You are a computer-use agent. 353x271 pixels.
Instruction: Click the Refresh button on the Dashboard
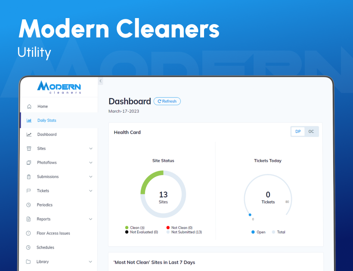[x=167, y=101]
